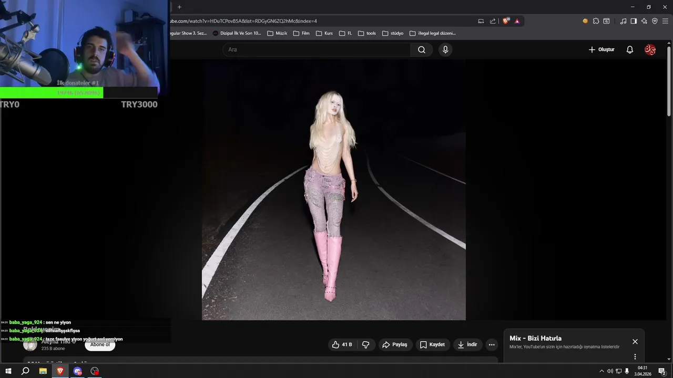Open Brave VPN shield icon
Viewport: 673px width, 378px height.
tap(655, 21)
